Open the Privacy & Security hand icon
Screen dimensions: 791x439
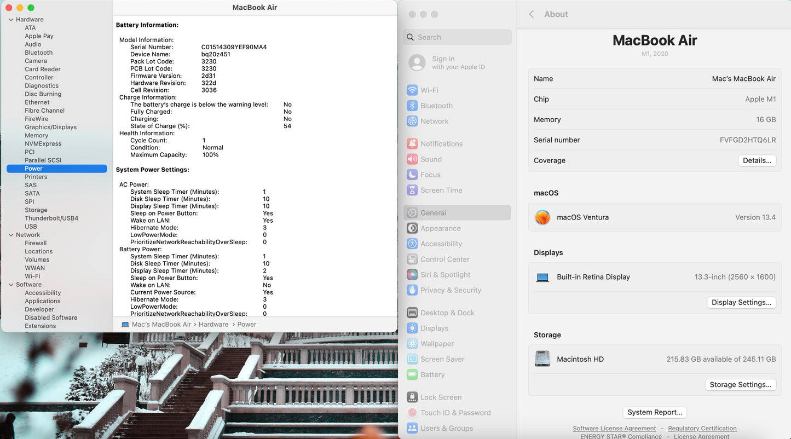(x=412, y=290)
